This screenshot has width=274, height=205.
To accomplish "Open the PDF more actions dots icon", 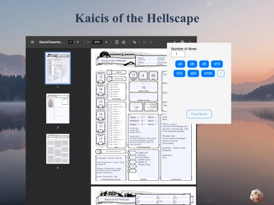I will 190,42.
